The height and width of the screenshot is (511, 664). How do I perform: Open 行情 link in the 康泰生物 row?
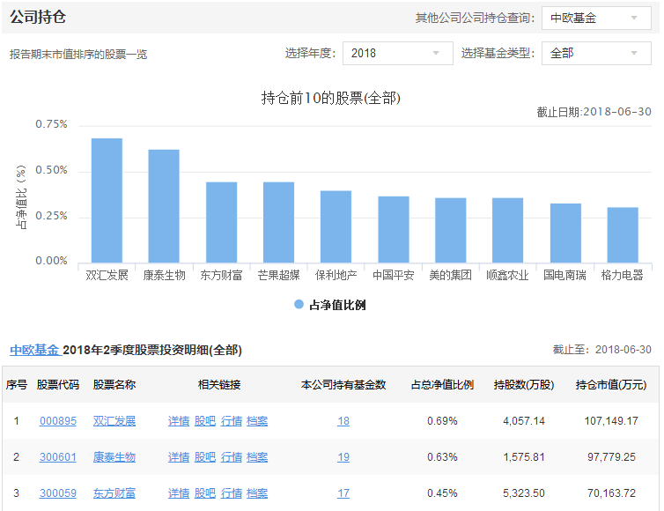[232, 457]
